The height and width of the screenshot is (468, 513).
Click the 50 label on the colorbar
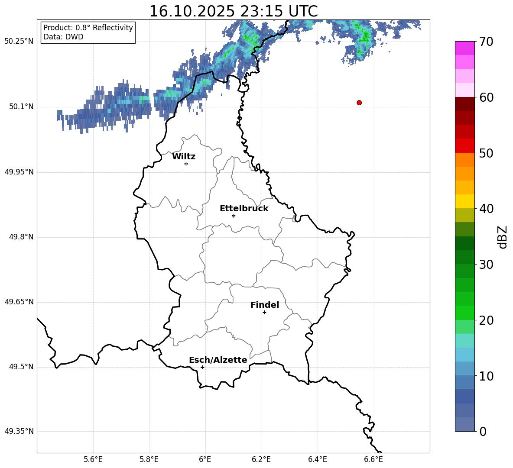click(x=487, y=153)
